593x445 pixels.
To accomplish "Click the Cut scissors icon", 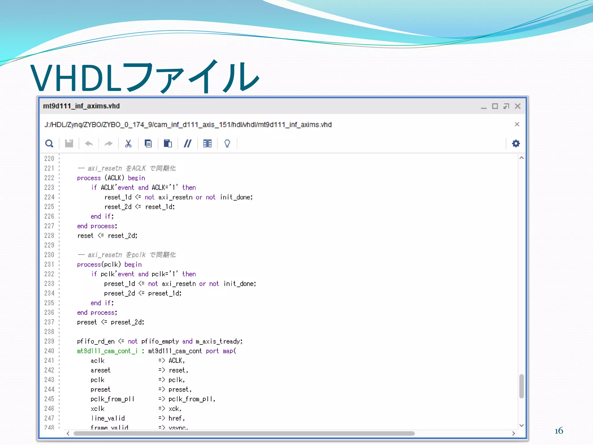I will click(128, 143).
